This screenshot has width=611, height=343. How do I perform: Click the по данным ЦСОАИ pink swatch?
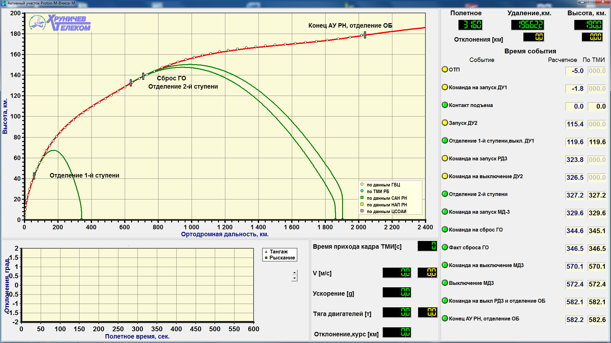pyautogui.click(x=362, y=211)
